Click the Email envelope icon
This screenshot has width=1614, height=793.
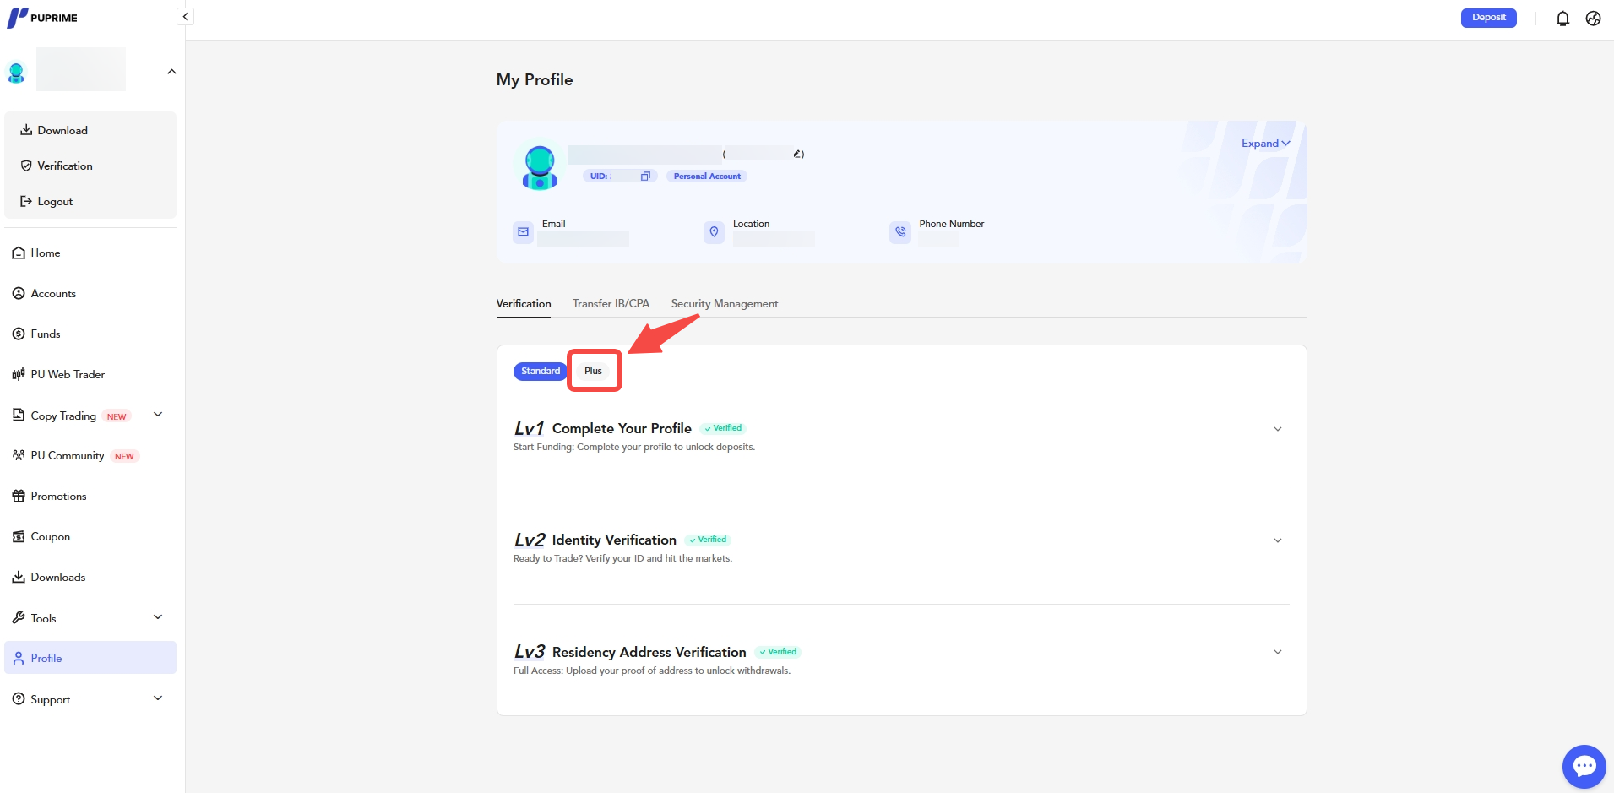[524, 232]
